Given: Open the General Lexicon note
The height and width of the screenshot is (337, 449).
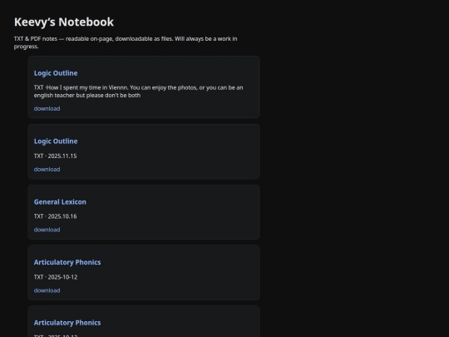Looking at the screenshot, I should coord(60,202).
